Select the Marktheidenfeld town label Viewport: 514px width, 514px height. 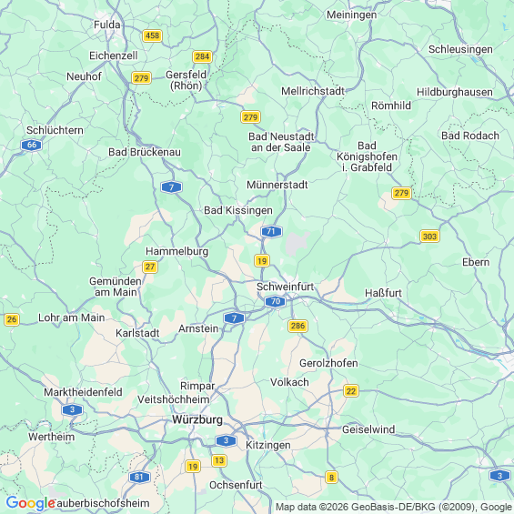(x=84, y=392)
